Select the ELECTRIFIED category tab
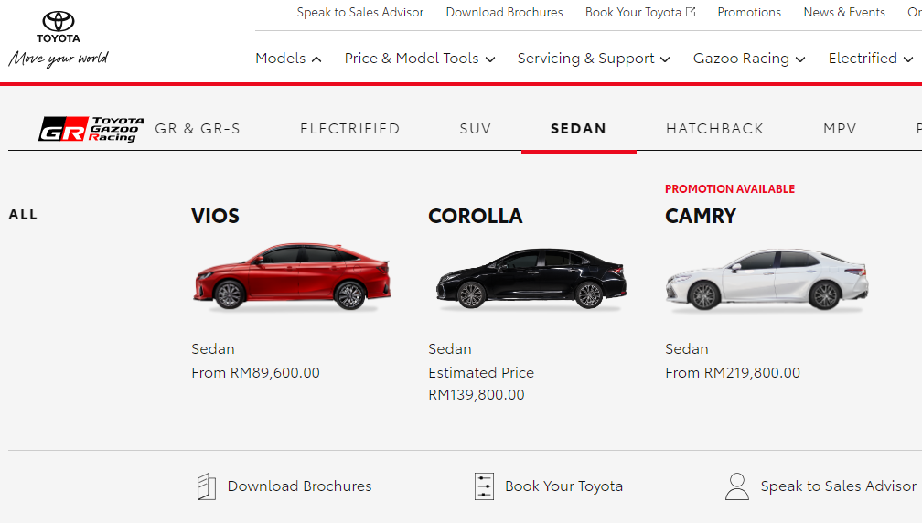The image size is (922, 523). pyautogui.click(x=349, y=129)
